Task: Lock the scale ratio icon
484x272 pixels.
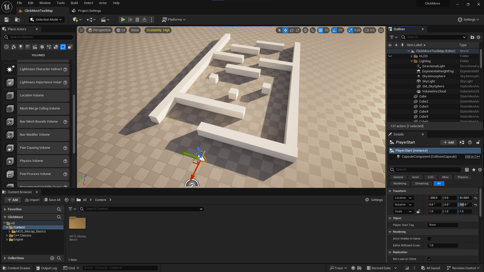Action: coord(418,212)
